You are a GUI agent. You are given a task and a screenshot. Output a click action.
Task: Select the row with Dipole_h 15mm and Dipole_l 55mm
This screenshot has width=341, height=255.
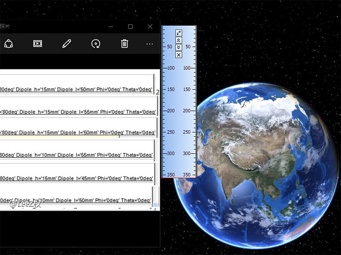[x=77, y=112]
